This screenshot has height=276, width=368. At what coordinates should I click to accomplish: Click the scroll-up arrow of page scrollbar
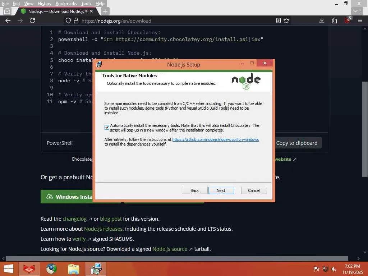pyautogui.click(x=365, y=29)
